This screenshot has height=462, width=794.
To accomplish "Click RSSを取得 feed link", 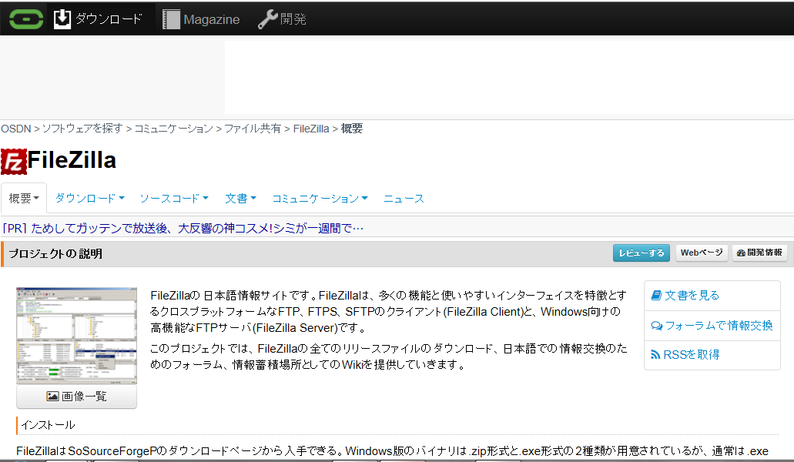I will click(685, 354).
